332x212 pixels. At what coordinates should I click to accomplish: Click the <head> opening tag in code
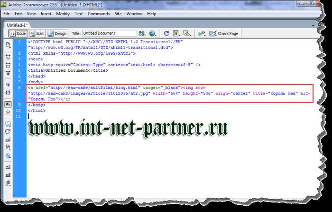(x=36, y=59)
